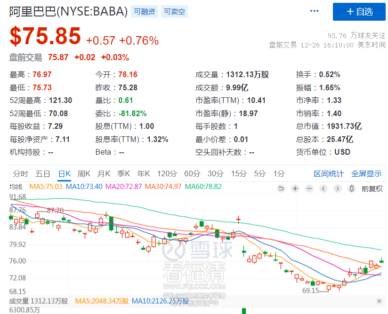Image resolution: width=388 pixels, height=314 pixels.
Task: Click the 盘前交易 price 75.87
Action: (x=58, y=57)
